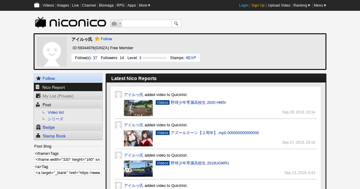The width and height of the screenshot is (360, 189).
Task: Click the Stamps 6EXP link
Action: click(191, 58)
